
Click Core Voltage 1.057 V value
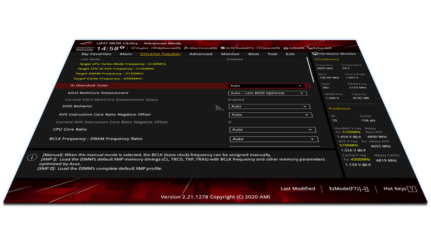coord(352,78)
